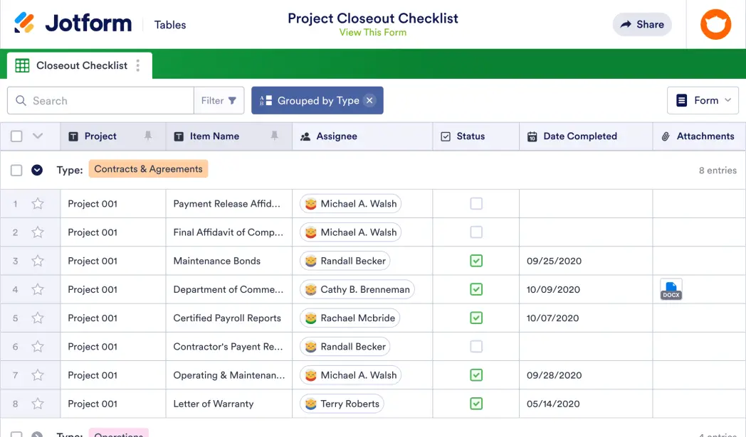Click the calendar icon on Date Completed column
The image size is (746, 437).
pyautogui.click(x=532, y=136)
